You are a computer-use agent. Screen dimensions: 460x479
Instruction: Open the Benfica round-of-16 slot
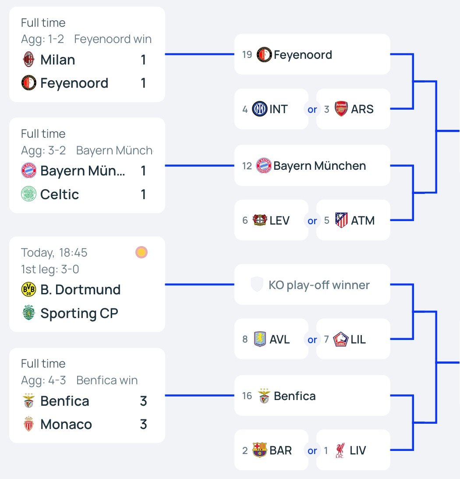coord(312,396)
